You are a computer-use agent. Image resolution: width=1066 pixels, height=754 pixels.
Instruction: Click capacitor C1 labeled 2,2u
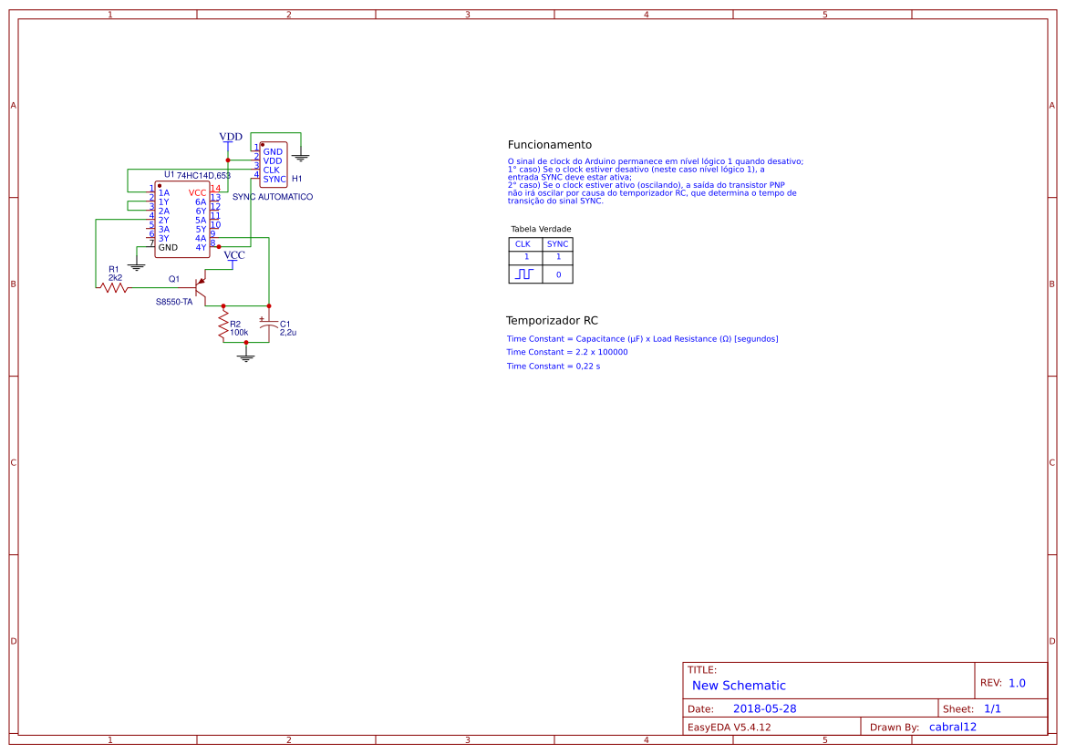click(x=268, y=325)
